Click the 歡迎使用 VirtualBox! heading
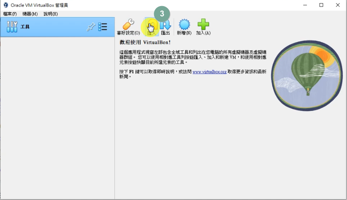The image size is (347, 200). [145, 42]
